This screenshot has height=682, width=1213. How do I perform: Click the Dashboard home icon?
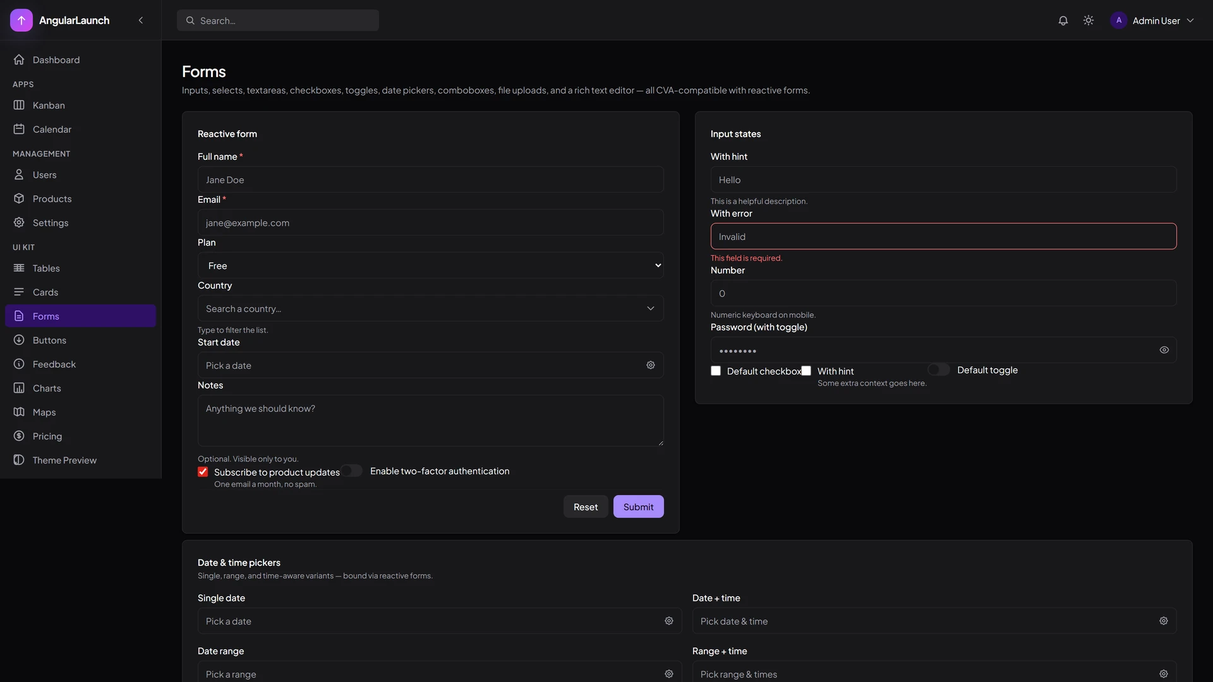pyautogui.click(x=19, y=59)
